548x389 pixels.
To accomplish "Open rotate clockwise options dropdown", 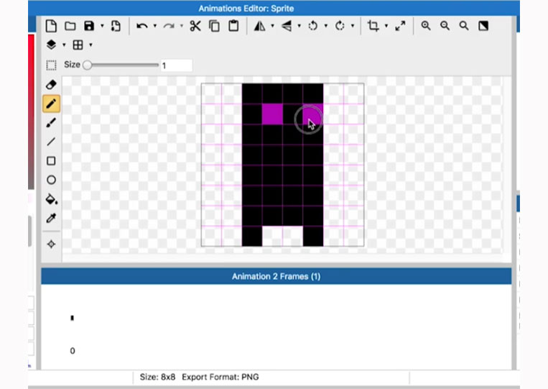I will (352, 26).
